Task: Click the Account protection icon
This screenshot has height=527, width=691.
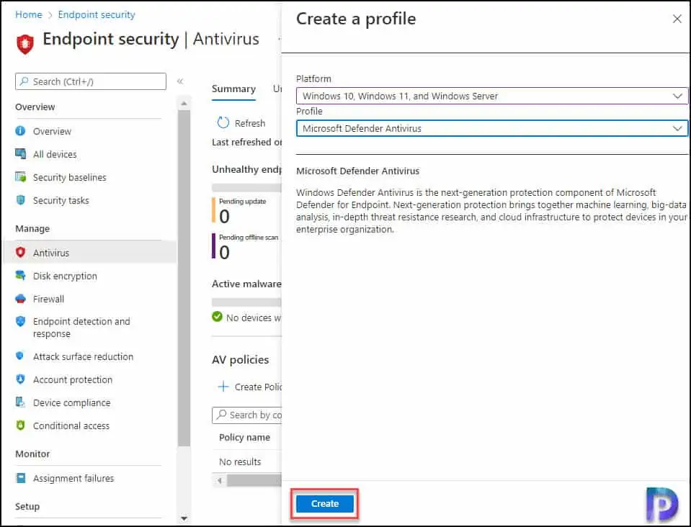Action: [20, 379]
